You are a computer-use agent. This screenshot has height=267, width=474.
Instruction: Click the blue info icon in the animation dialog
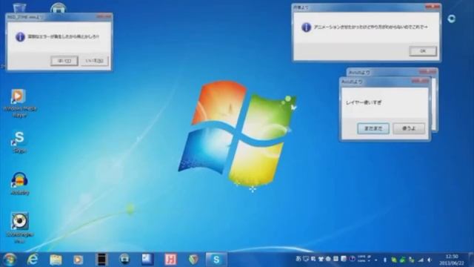[x=306, y=27]
